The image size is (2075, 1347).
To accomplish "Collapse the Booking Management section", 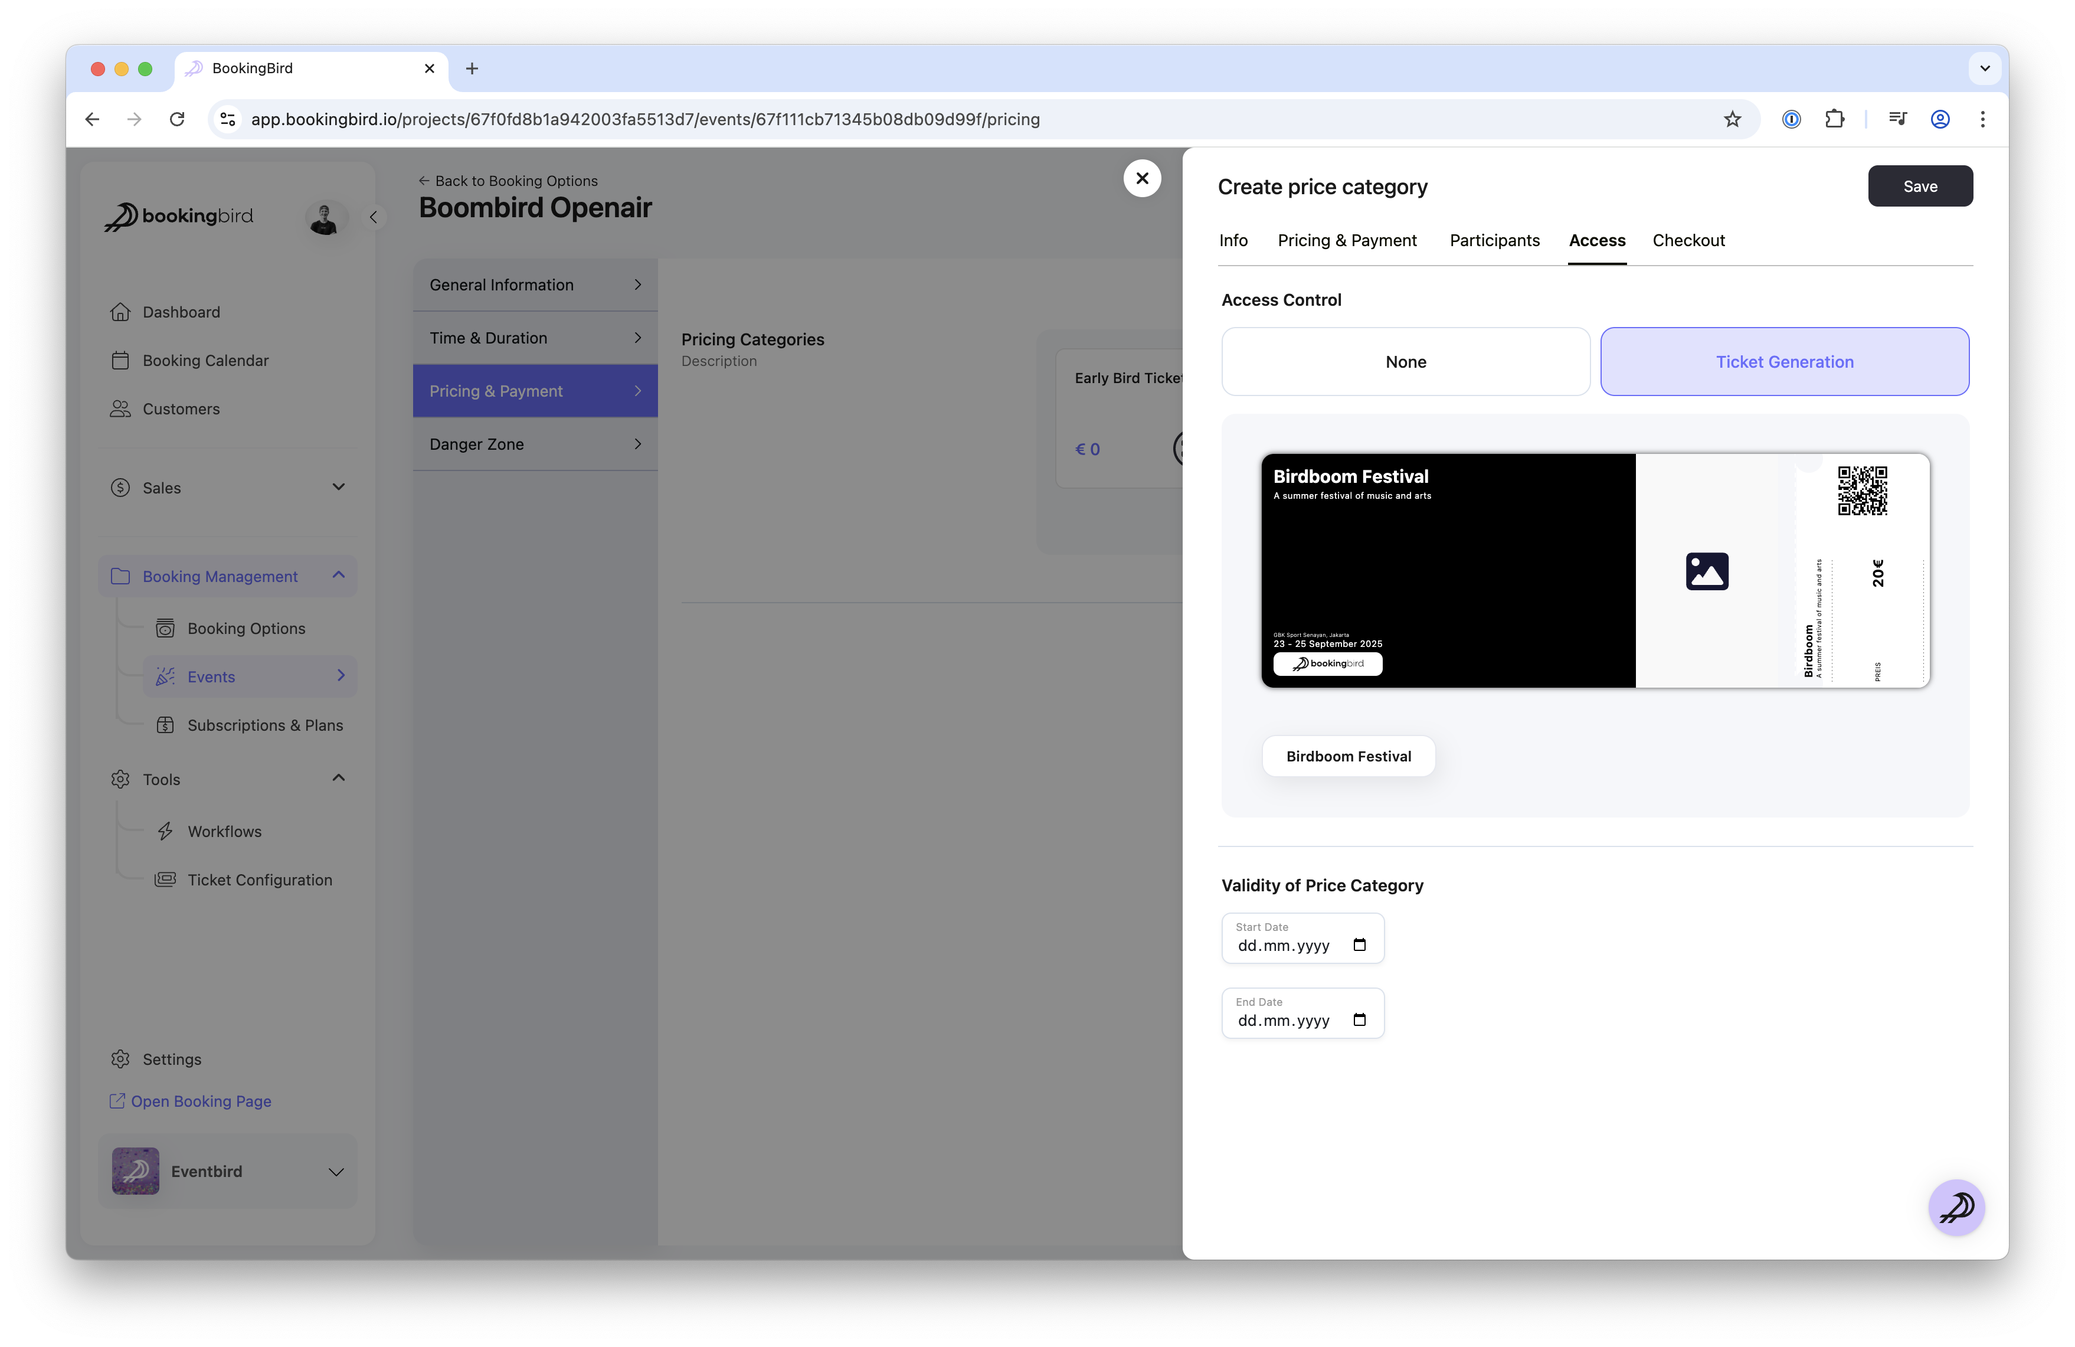I will coord(338,576).
